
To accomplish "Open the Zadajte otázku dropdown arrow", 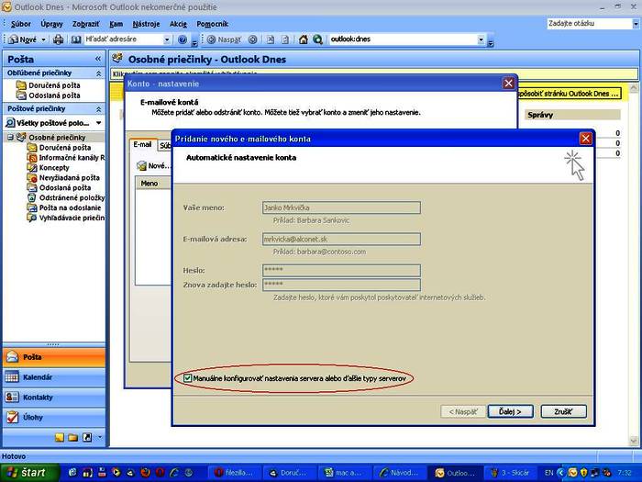I will 635,24.
